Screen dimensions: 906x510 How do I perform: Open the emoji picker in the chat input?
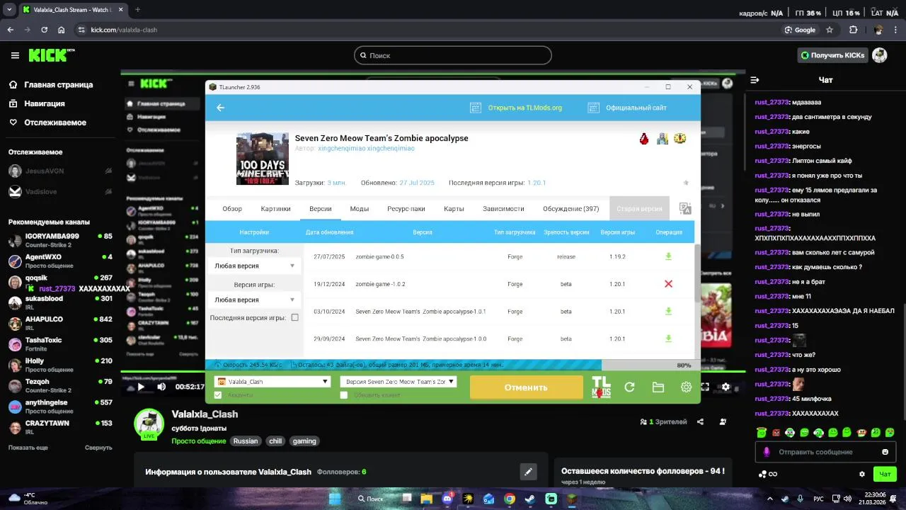tap(885, 452)
